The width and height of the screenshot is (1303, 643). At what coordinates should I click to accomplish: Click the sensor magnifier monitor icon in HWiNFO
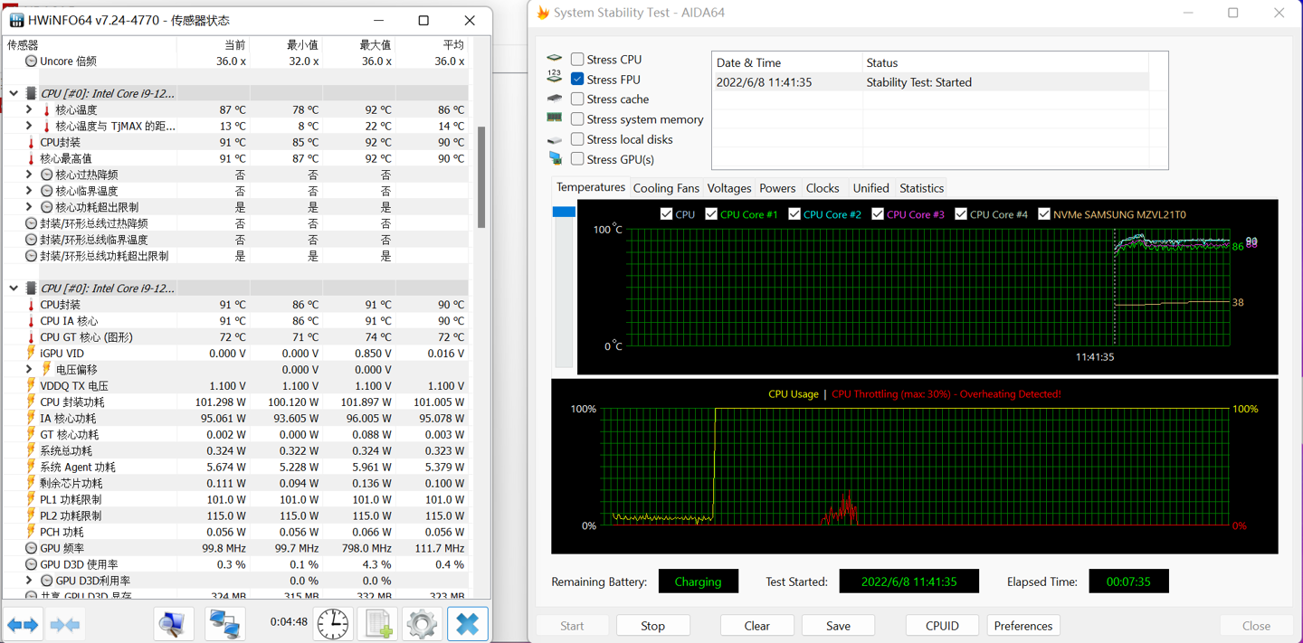[x=172, y=624]
